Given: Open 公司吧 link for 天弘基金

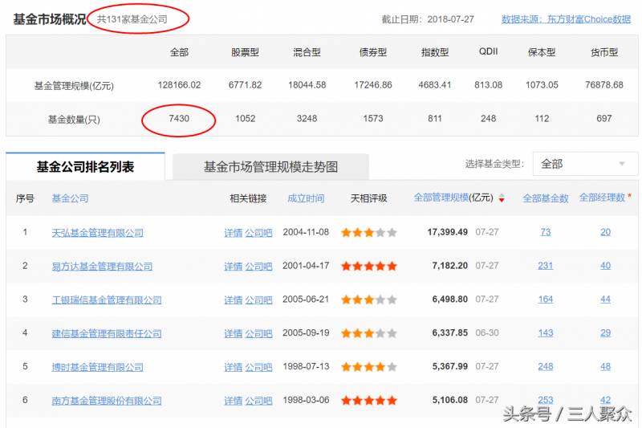Looking at the screenshot, I should click(x=258, y=233).
